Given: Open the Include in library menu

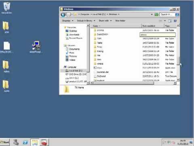Looking at the screenshot, I should (86, 21).
